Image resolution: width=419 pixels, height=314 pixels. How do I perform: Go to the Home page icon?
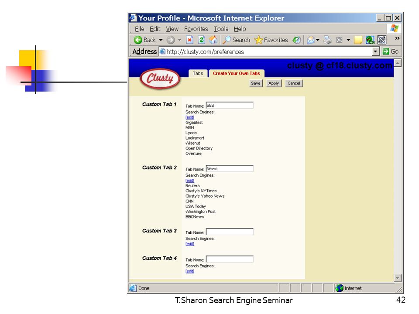[x=213, y=40]
